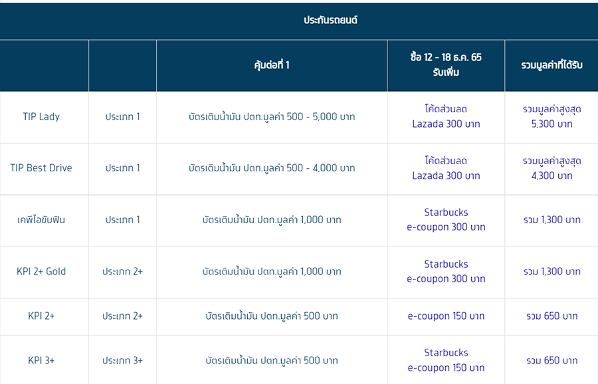This screenshot has height=384, width=598.
Task: Click the รวมมูลค่าสูงสุด 5,300 บาท total cell
Action: pyautogui.click(x=551, y=117)
